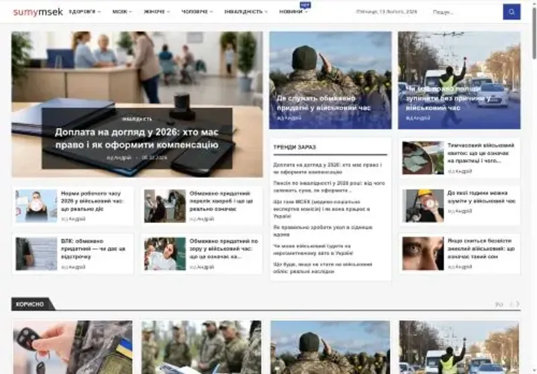Screen dimensions: 537x374
Task: Click the ВЛК article document thumbnail
Action: pos(36,254)
